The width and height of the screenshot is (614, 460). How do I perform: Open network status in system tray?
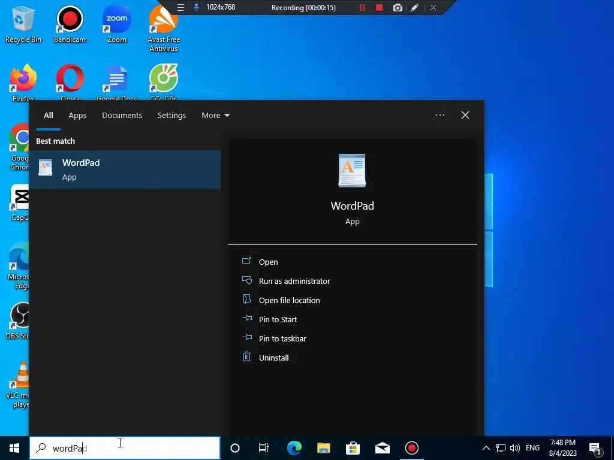[501, 448]
